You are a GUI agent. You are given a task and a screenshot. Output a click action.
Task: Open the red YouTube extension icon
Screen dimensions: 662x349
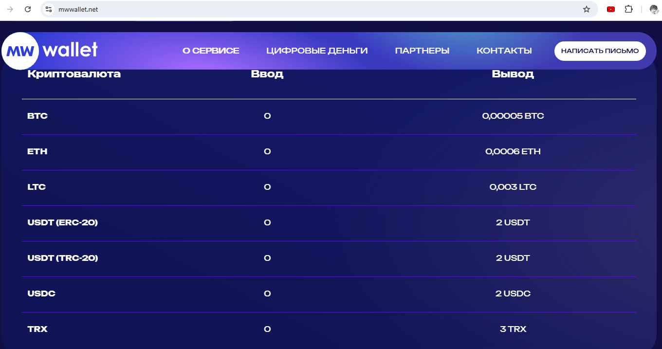(611, 9)
